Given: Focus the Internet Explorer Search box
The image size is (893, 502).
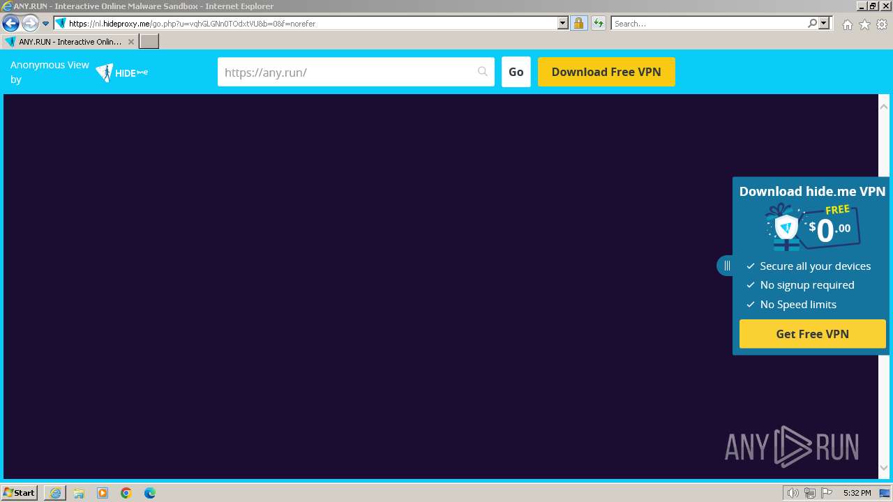Looking at the screenshot, I should point(708,24).
